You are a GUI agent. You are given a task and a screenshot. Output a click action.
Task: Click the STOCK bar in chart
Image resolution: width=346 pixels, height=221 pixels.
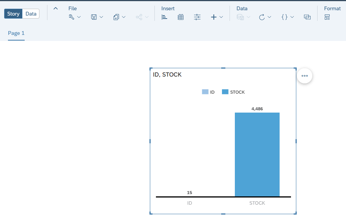point(257,154)
